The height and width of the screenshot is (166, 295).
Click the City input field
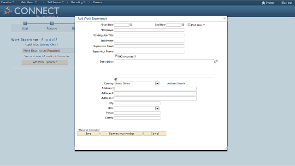[137, 103]
